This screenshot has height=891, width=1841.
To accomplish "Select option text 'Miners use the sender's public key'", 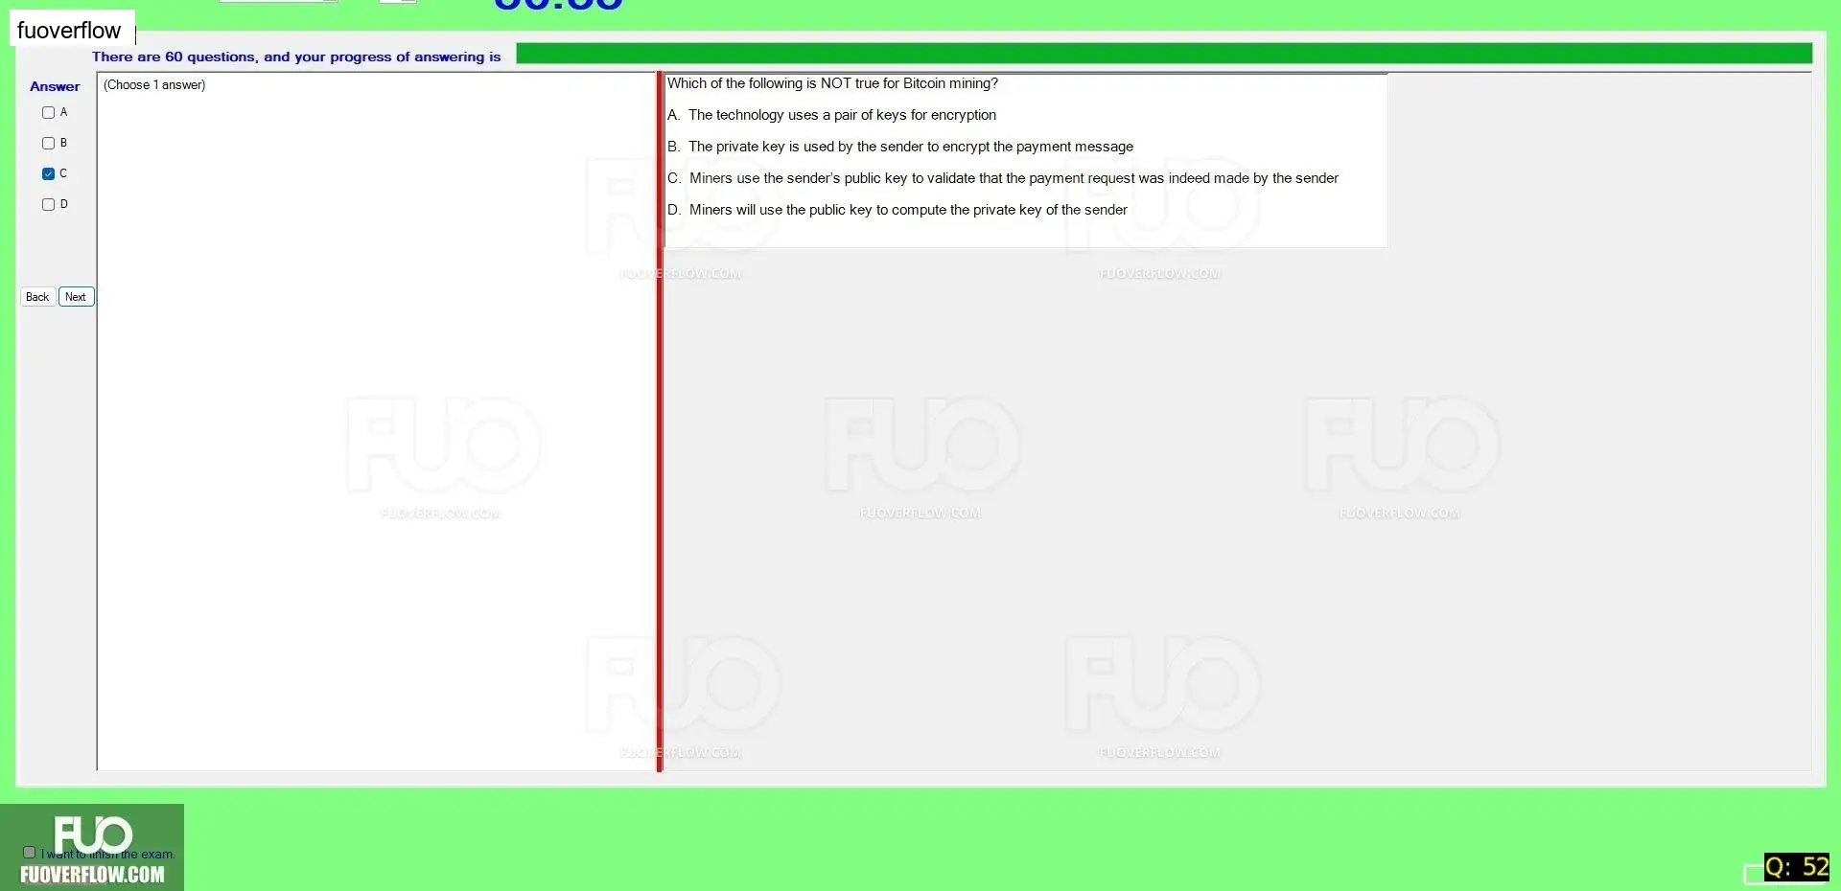I will [x=798, y=178].
